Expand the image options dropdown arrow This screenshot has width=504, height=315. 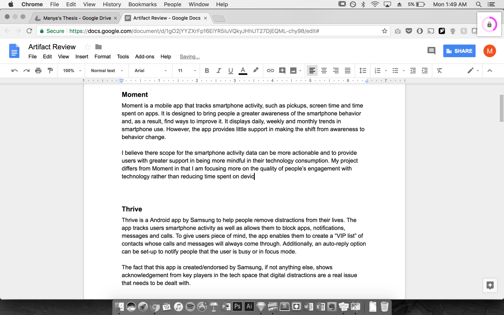[300, 71]
